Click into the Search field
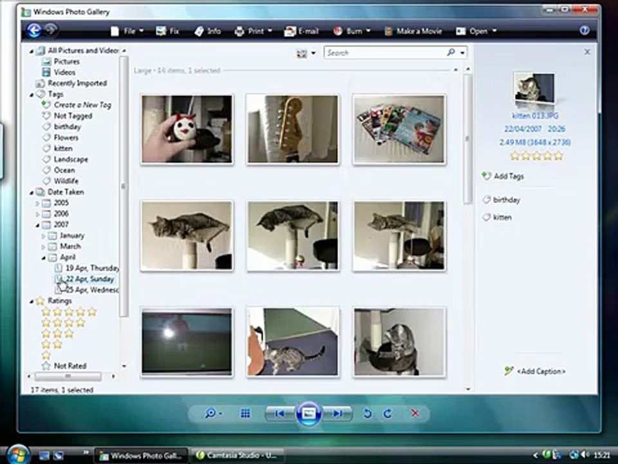Image resolution: width=618 pixels, height=464 pixels. (385, 52)
